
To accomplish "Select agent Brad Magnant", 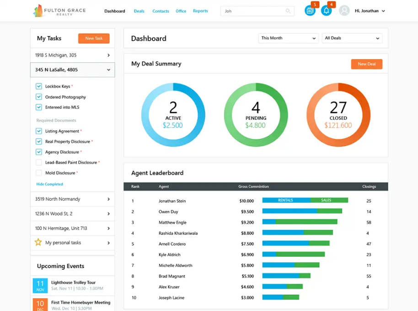I will coord(171,276).
